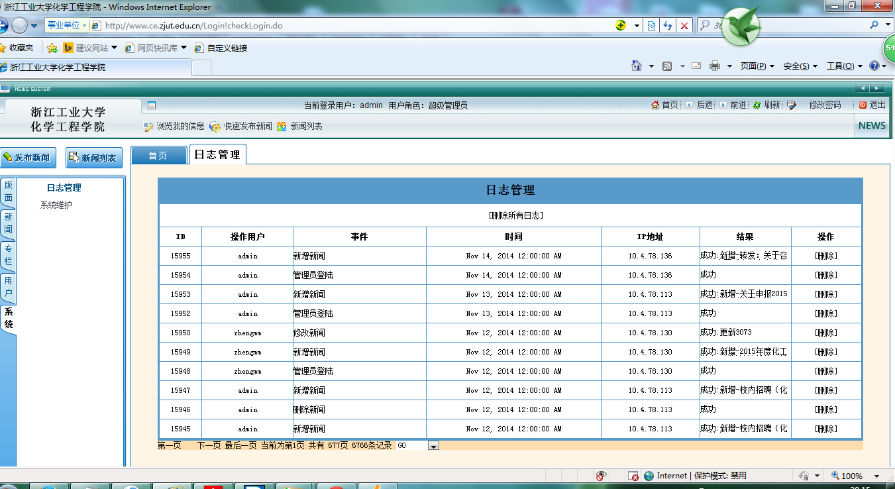The width and height of the screenshot is (895, 489).
Task: Select the 日志管理 tab
Action: click(217, 154)
